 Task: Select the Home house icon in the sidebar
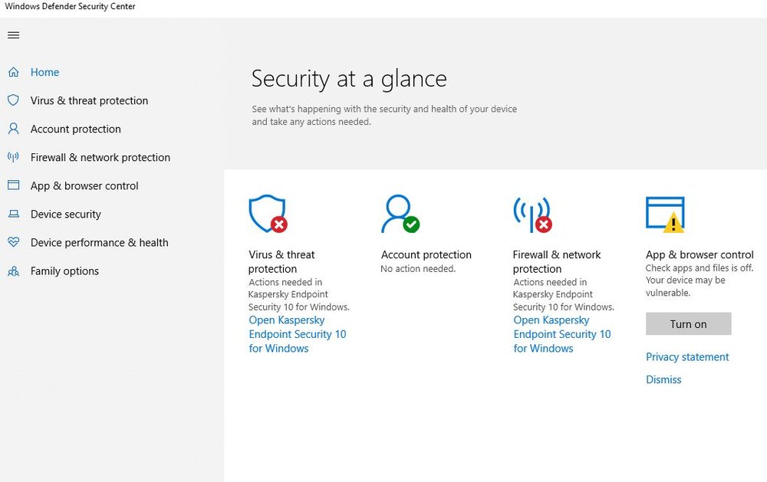click(x=14, y=72)
